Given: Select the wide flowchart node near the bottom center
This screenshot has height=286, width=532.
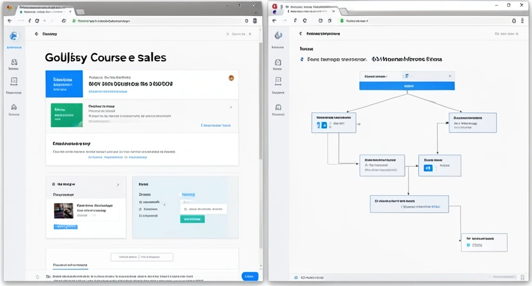Looking at the screenshot, I should (409, 204).
